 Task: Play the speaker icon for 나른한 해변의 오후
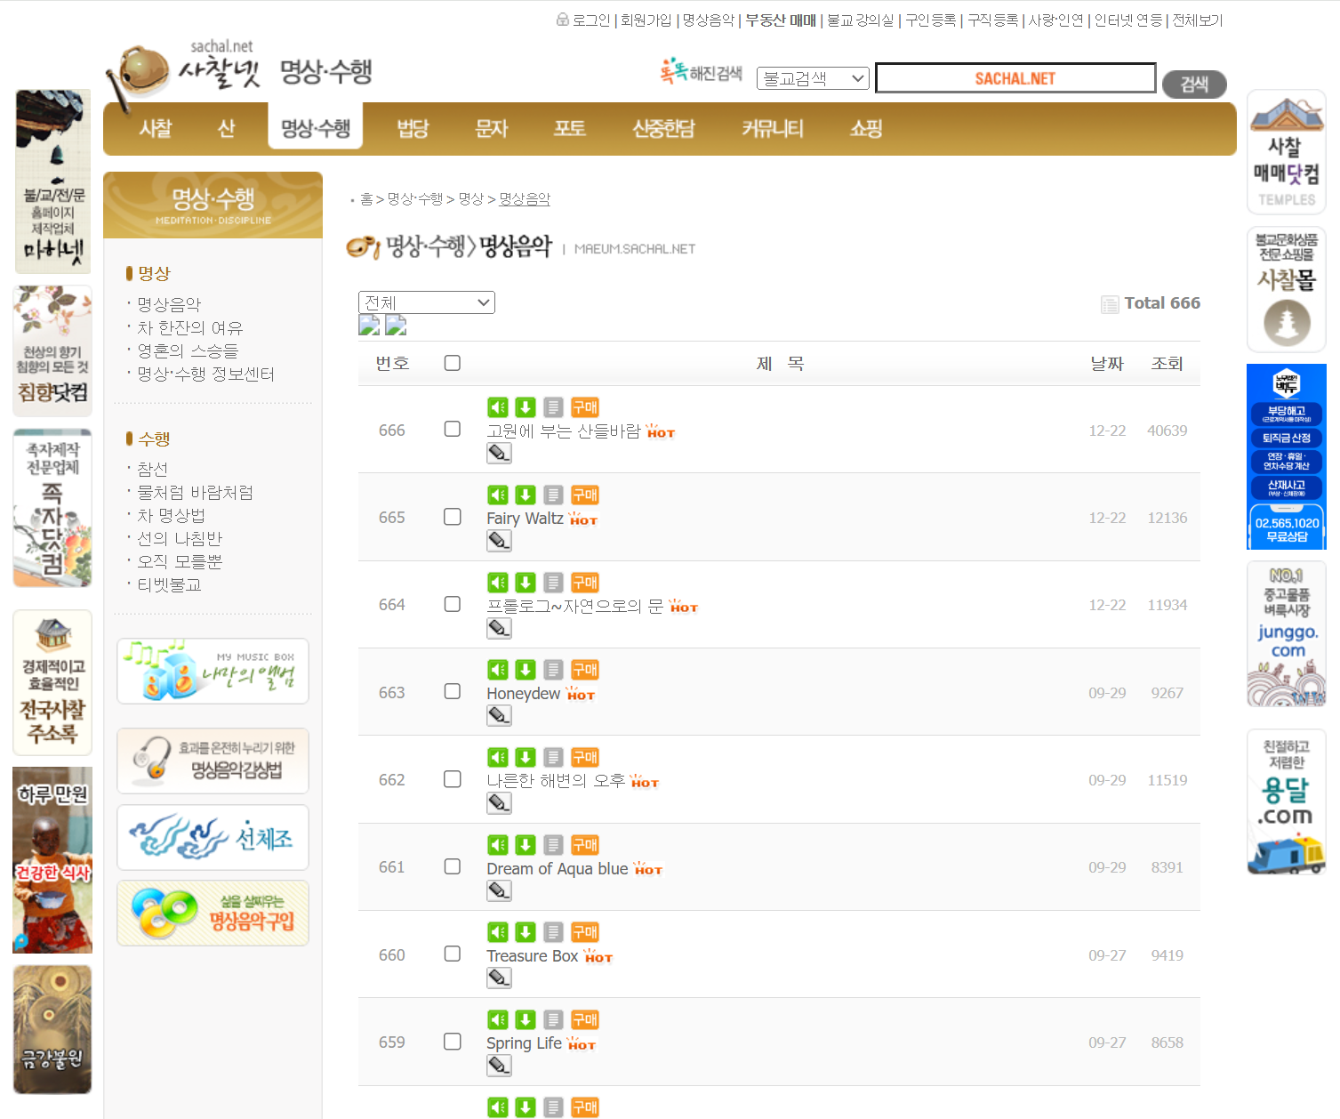pyautogui.click(x=498, y=757)
